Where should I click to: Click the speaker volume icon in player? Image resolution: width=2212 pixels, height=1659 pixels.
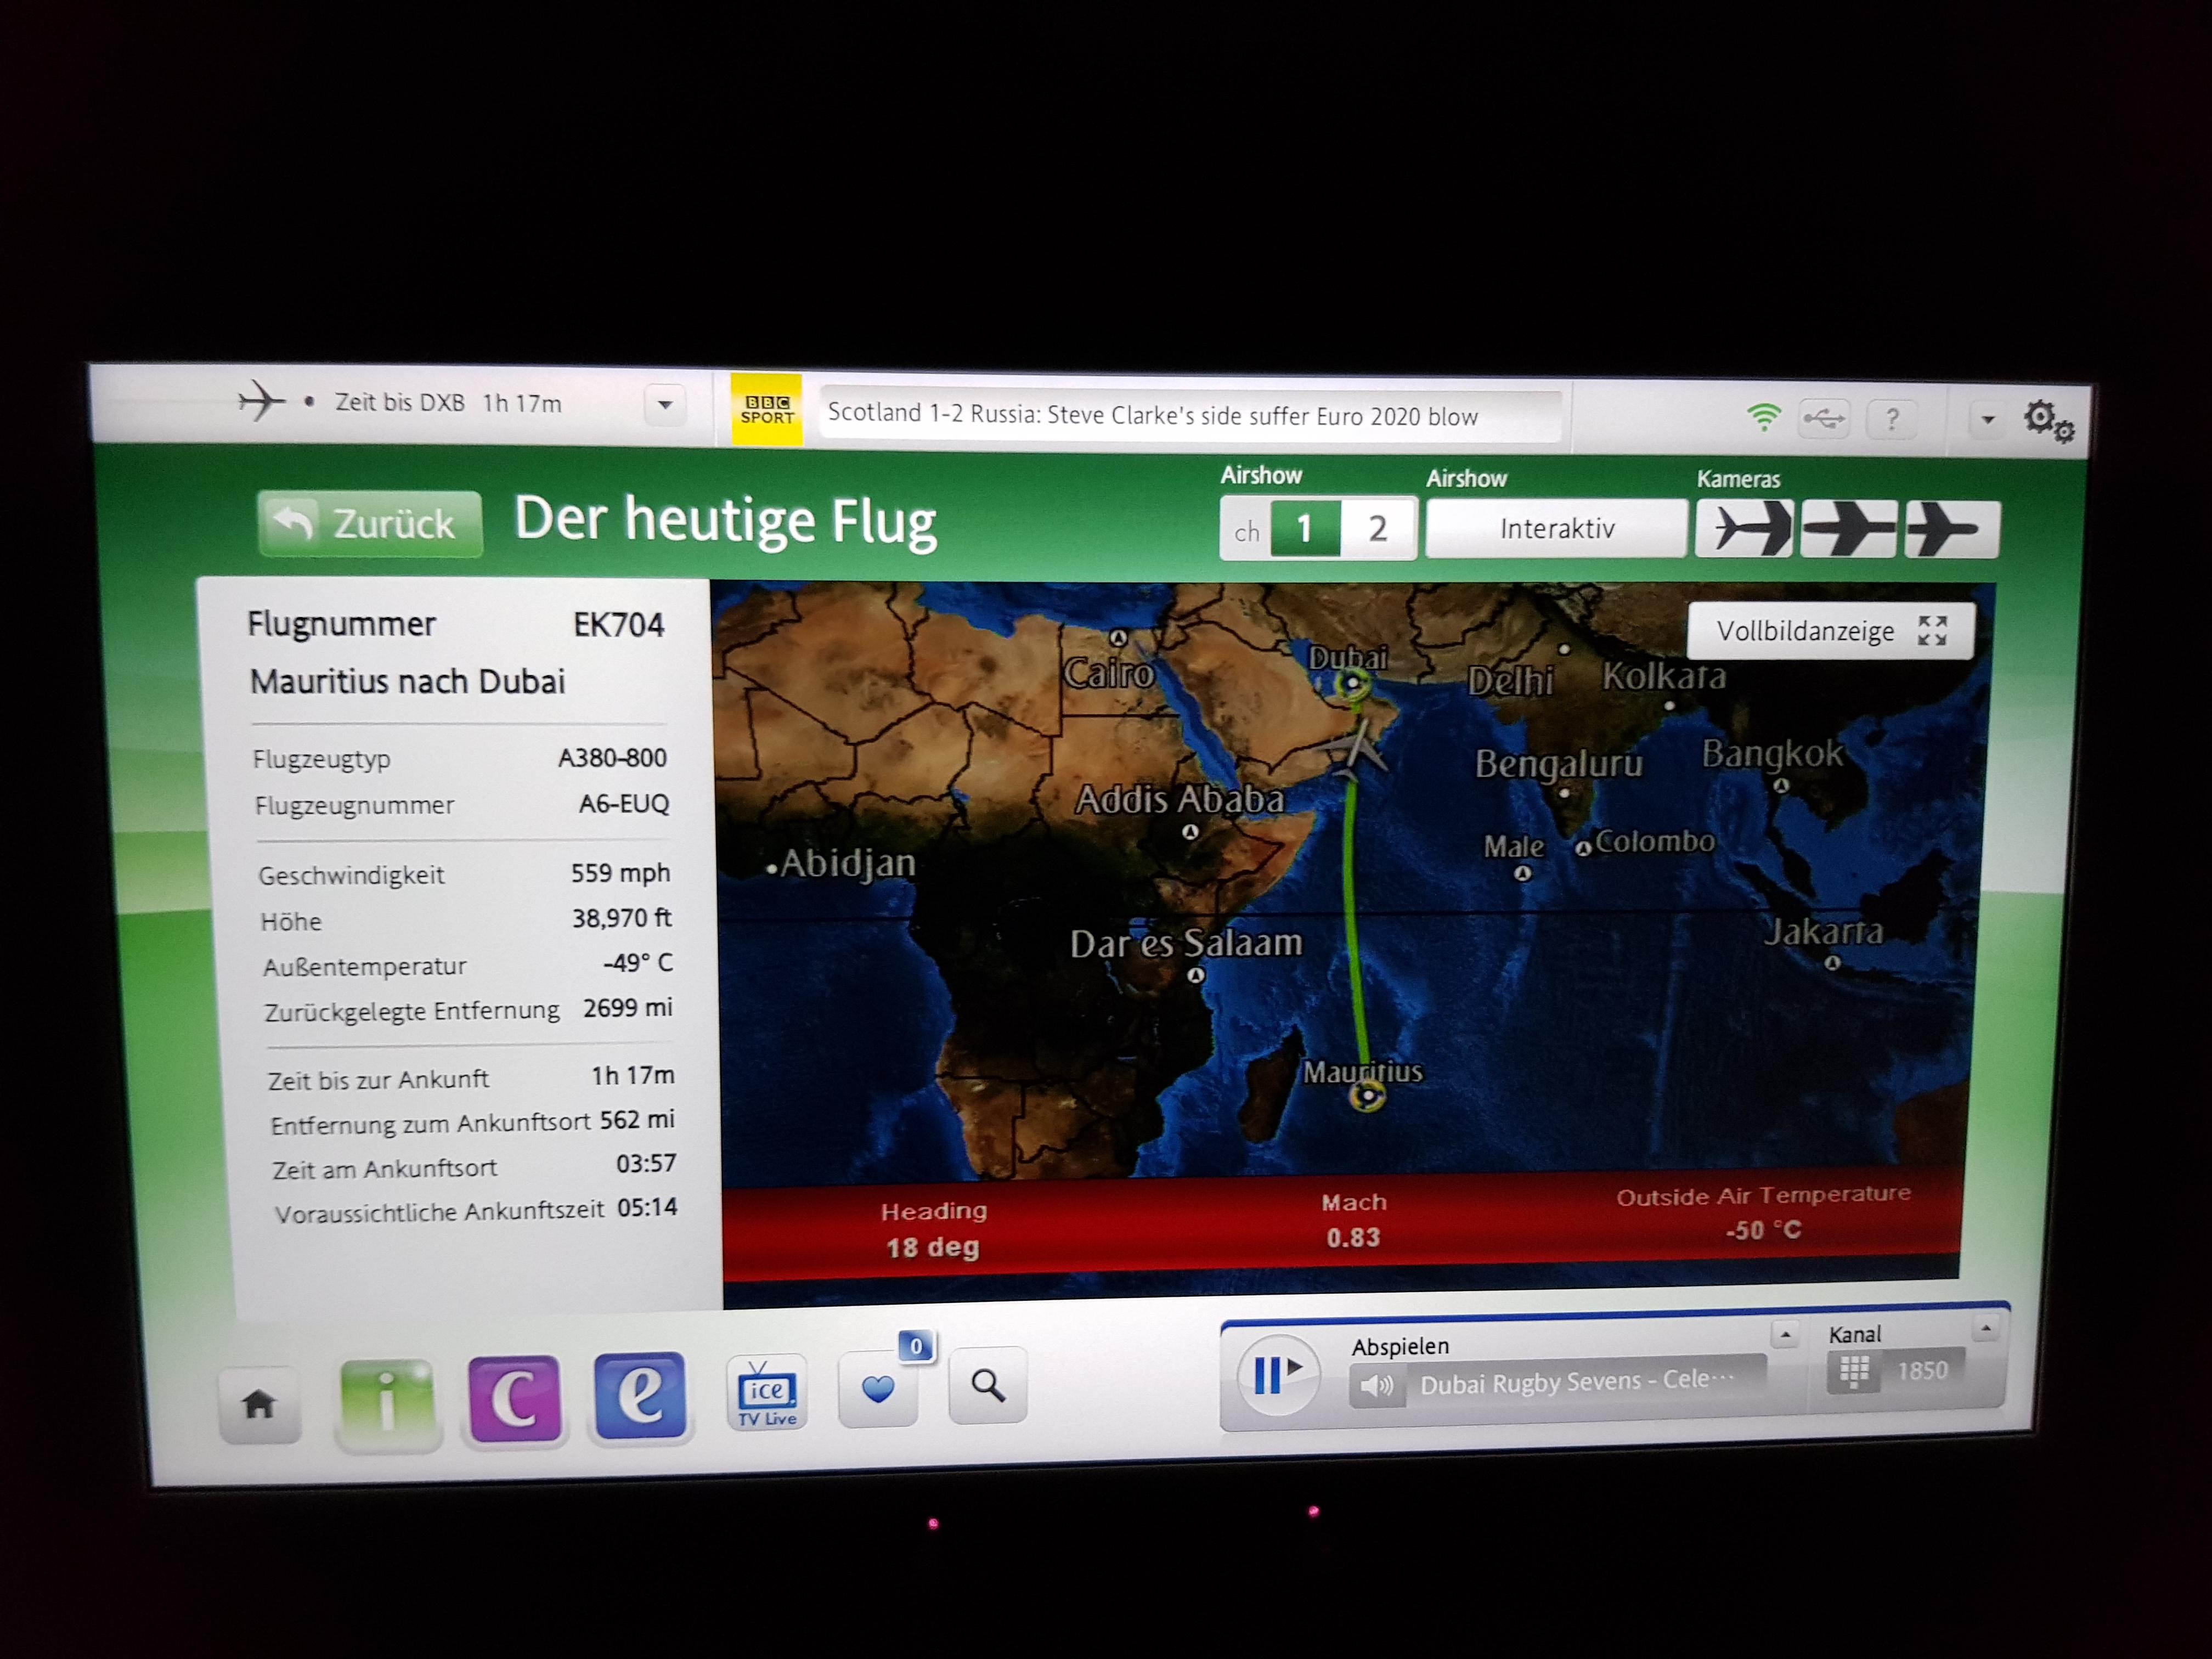pos(1377,1385)
